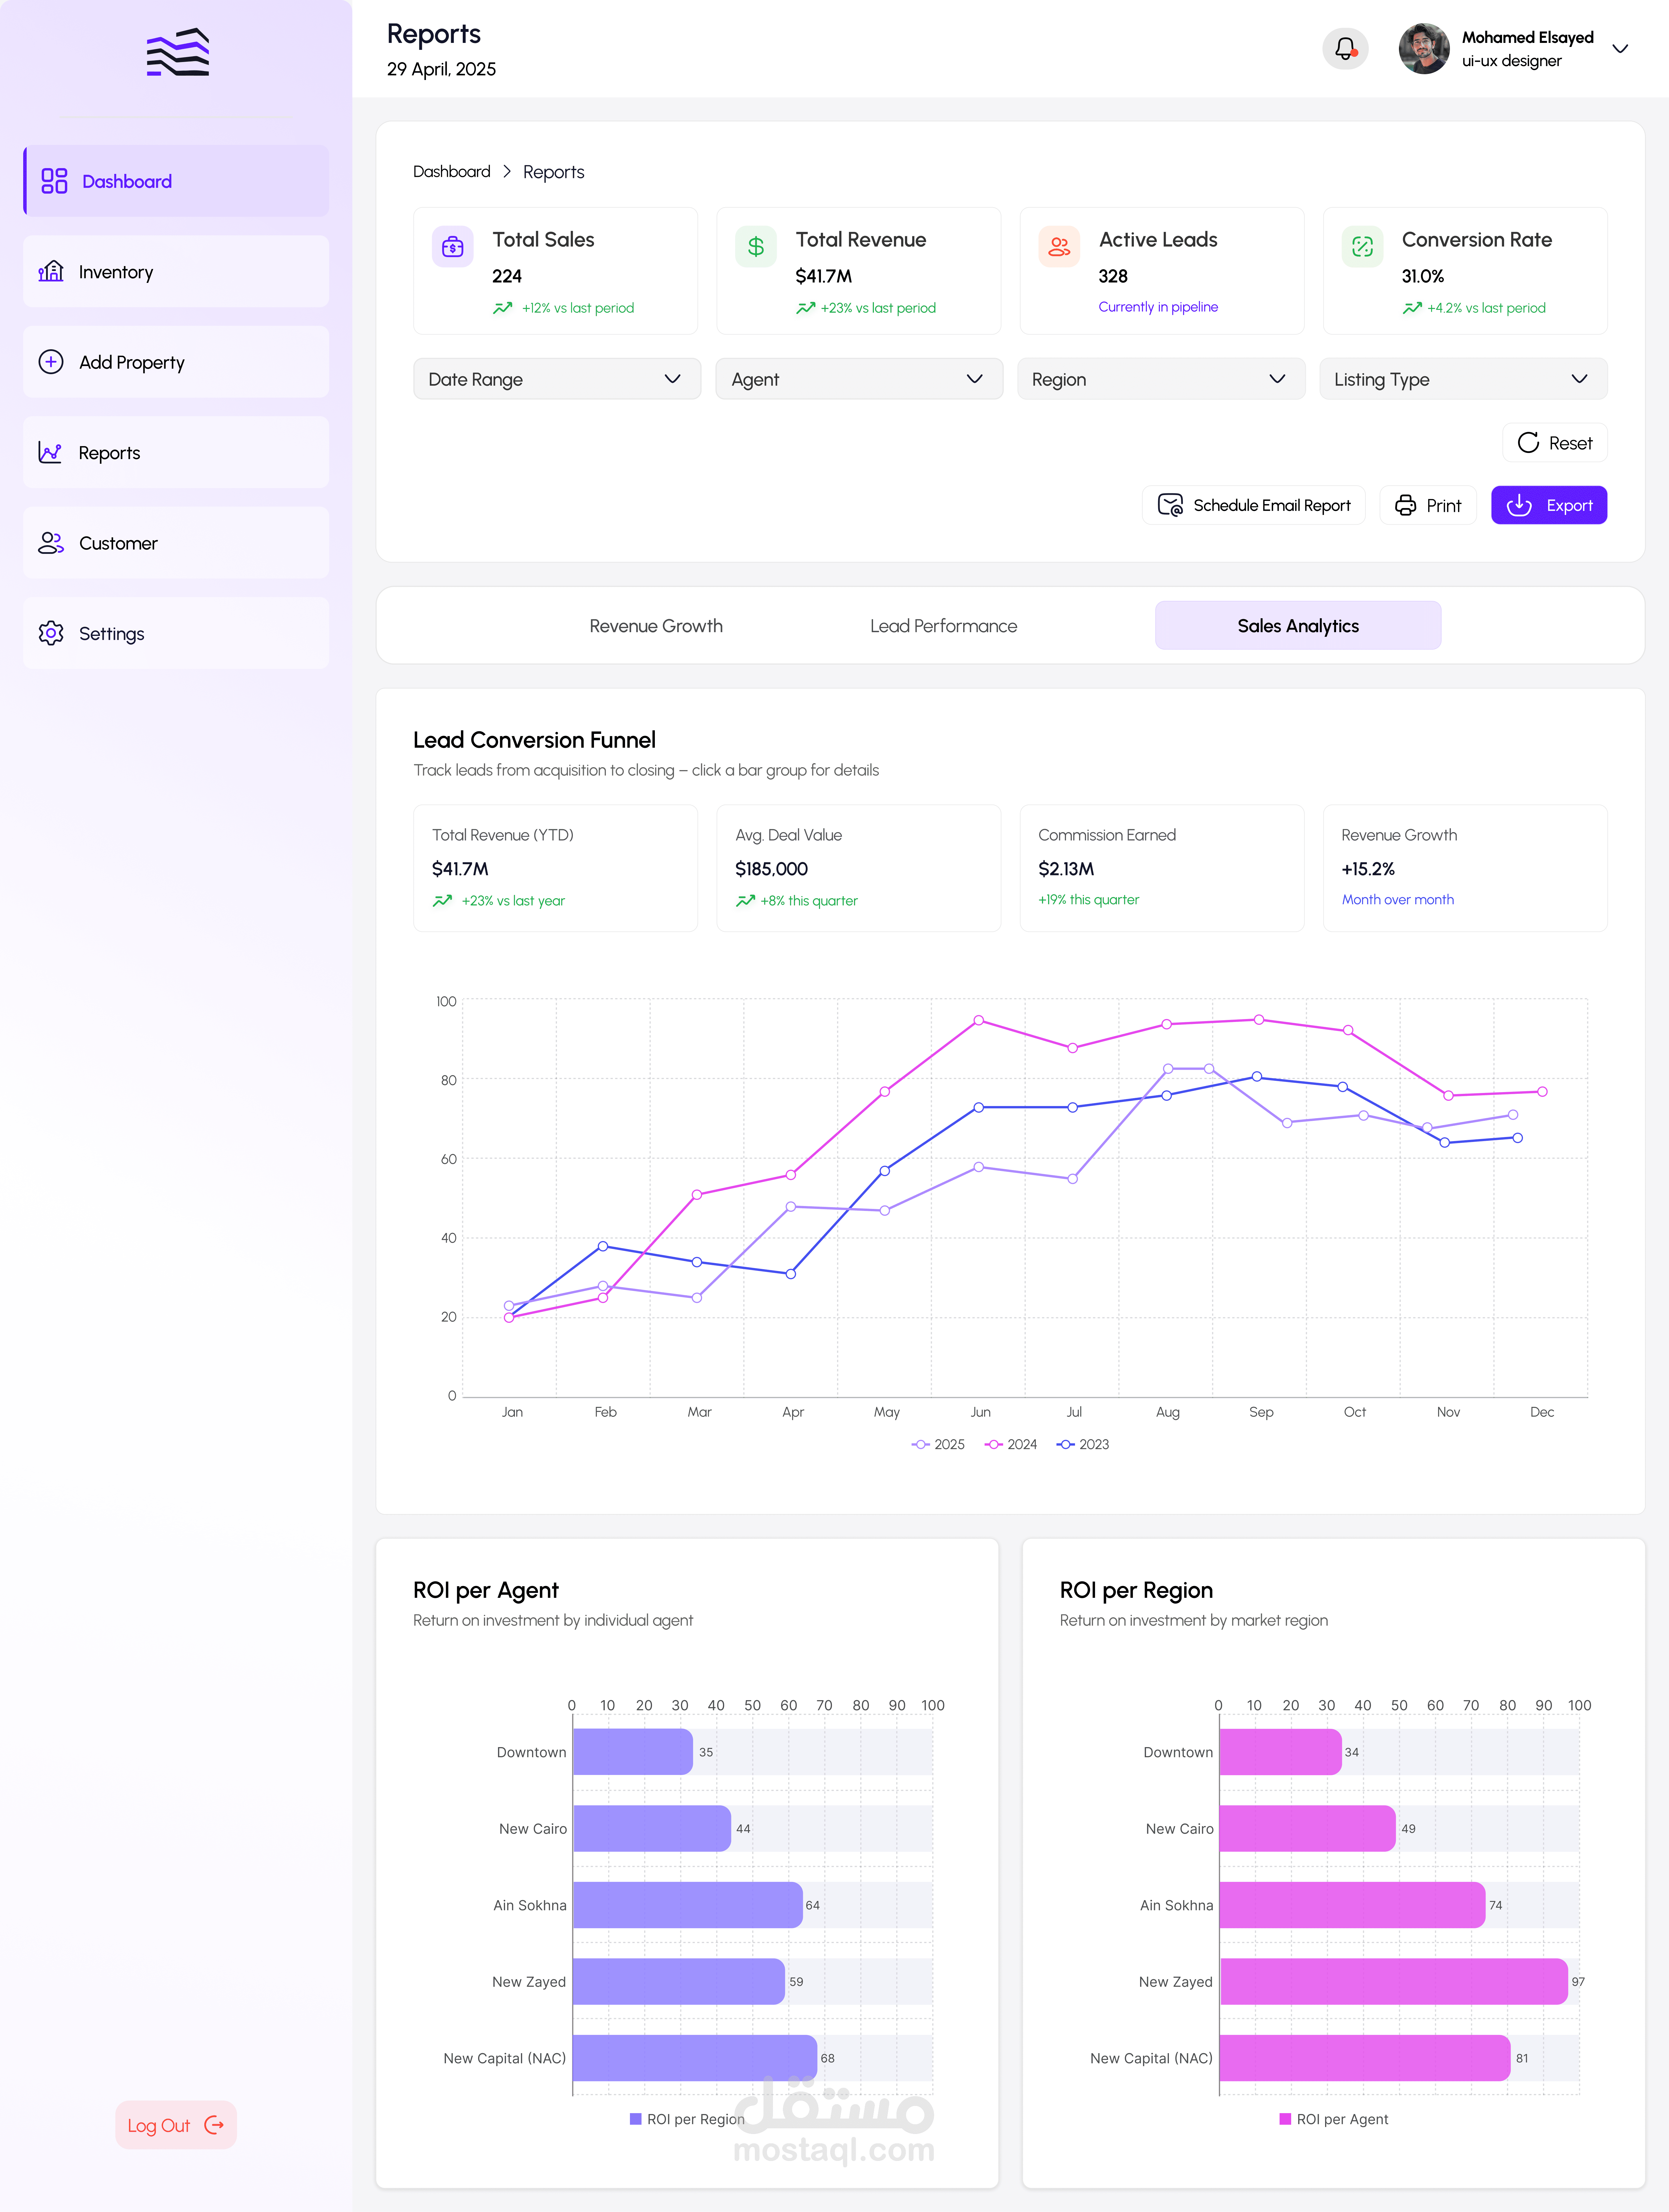1669x2212 pixels.
Task: Click the Conversion Rate trend arrow icon
Action: point(1412,308)
